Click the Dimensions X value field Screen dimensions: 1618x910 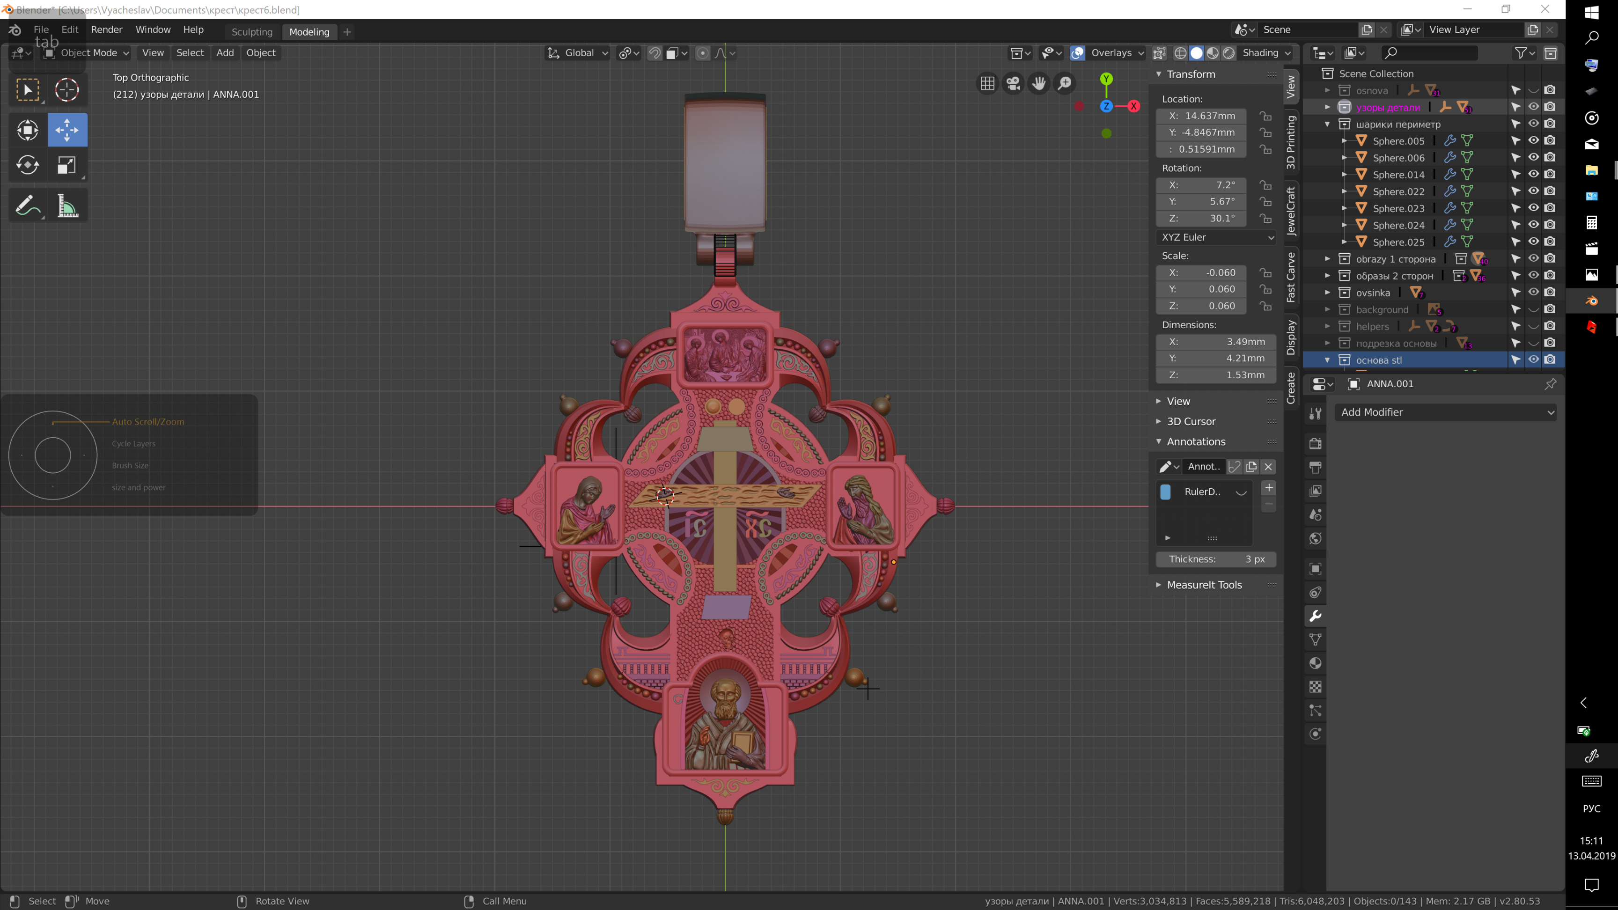click(1216, 342)
